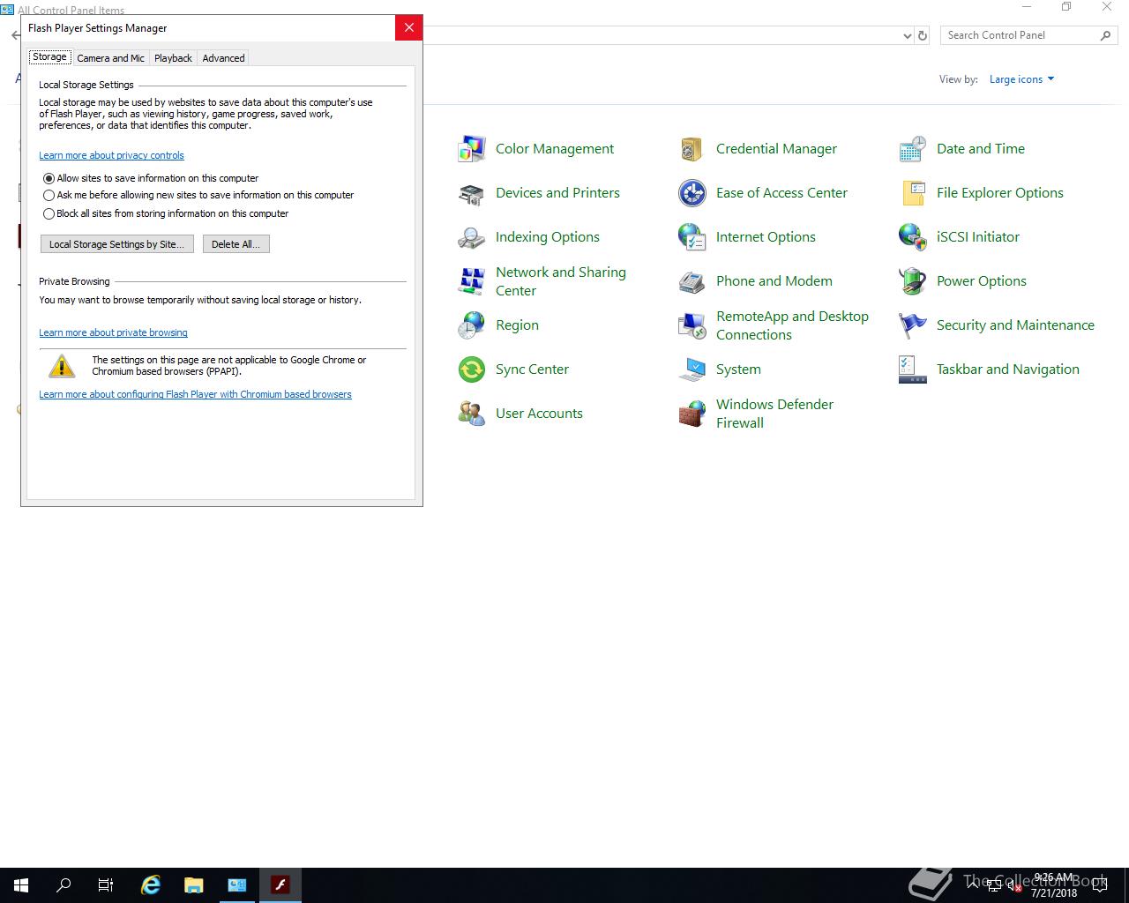Viewport: 1129px width, 903px height.
Task: Open the Sync Center green icon
Action: click(x=471, y=369)
